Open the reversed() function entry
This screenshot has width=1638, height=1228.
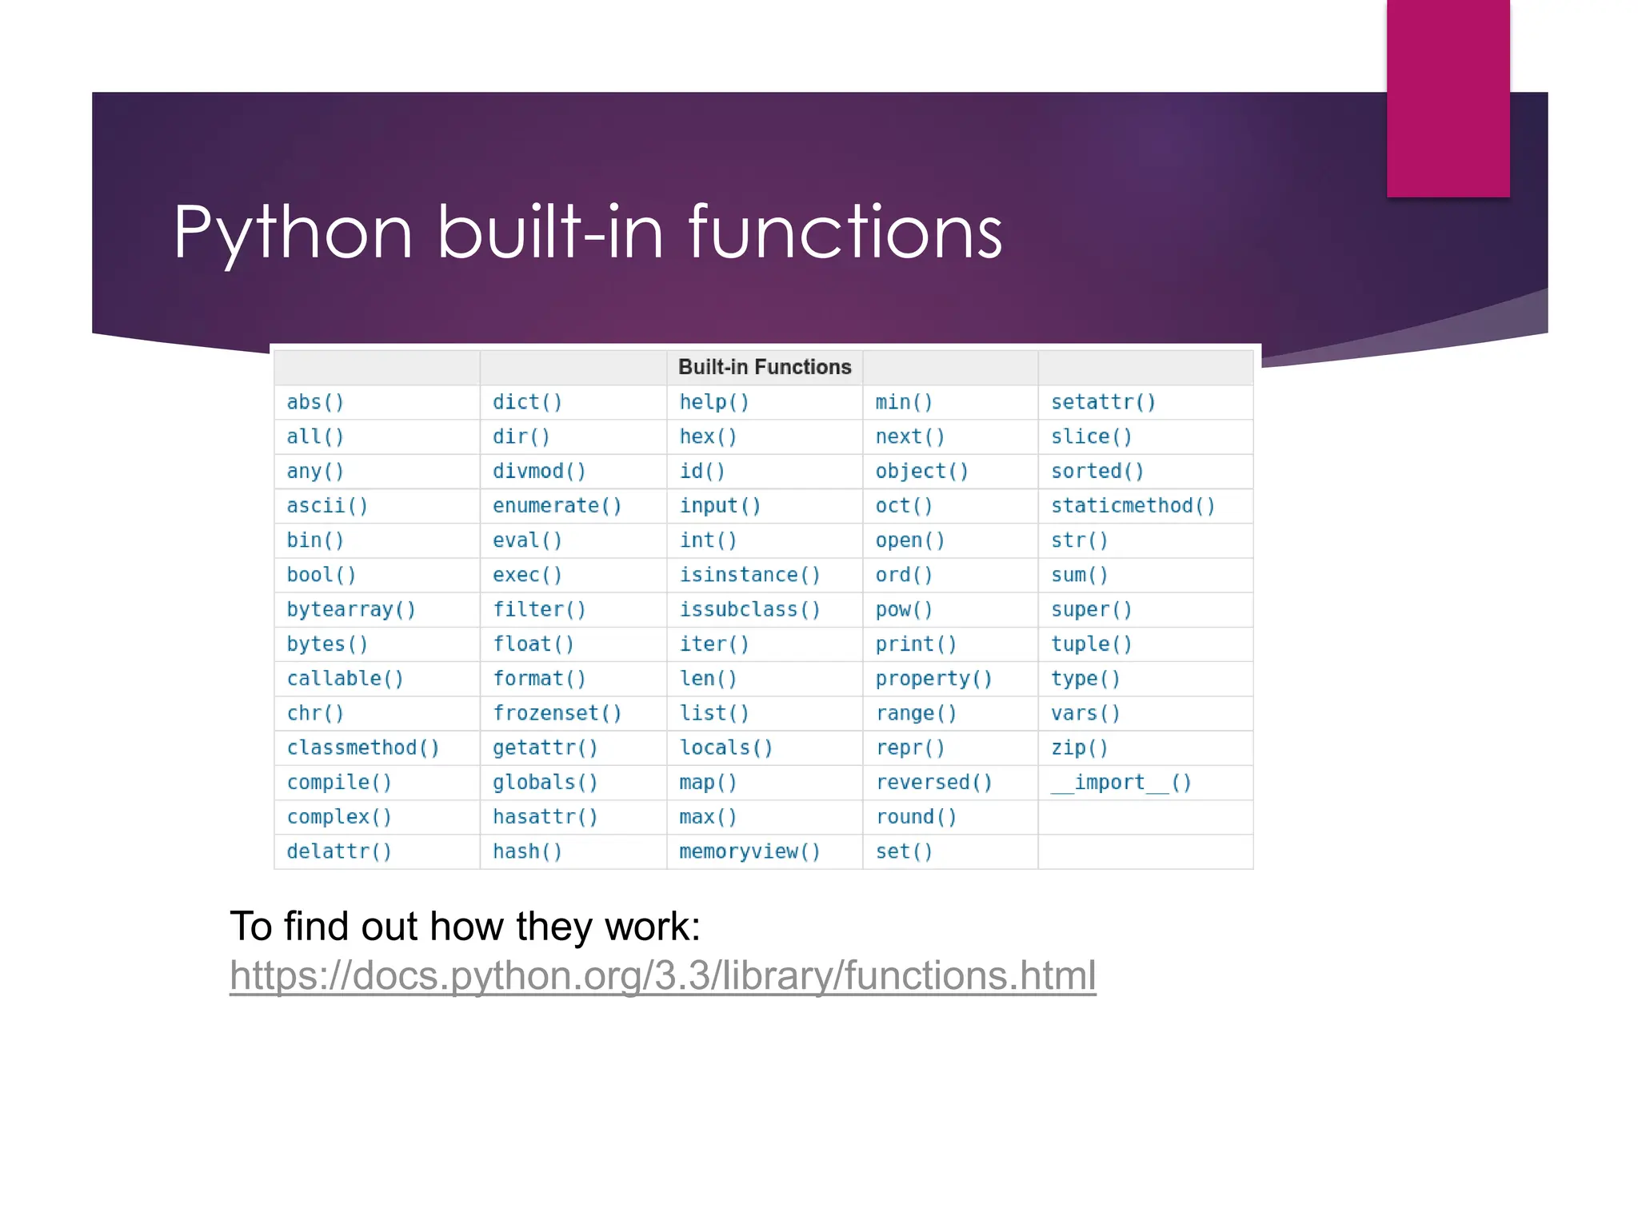[x=933, y=783]
